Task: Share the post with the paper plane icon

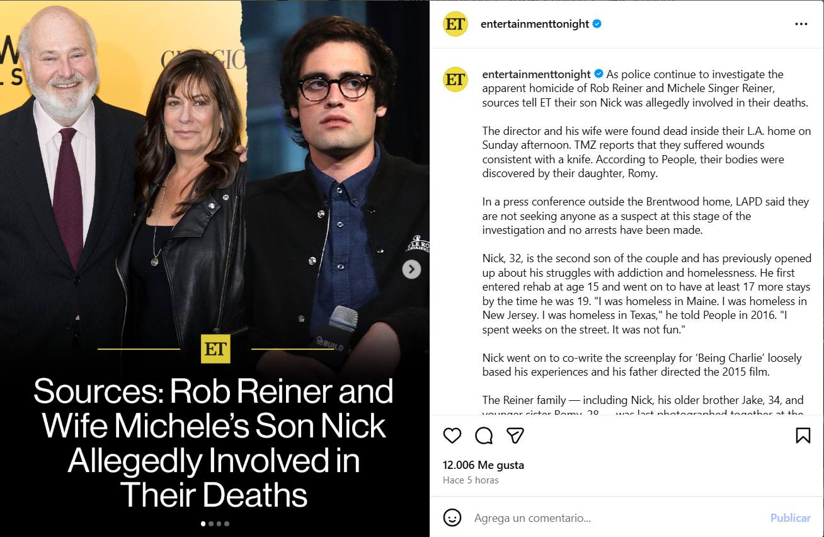Action: (515, 436)
